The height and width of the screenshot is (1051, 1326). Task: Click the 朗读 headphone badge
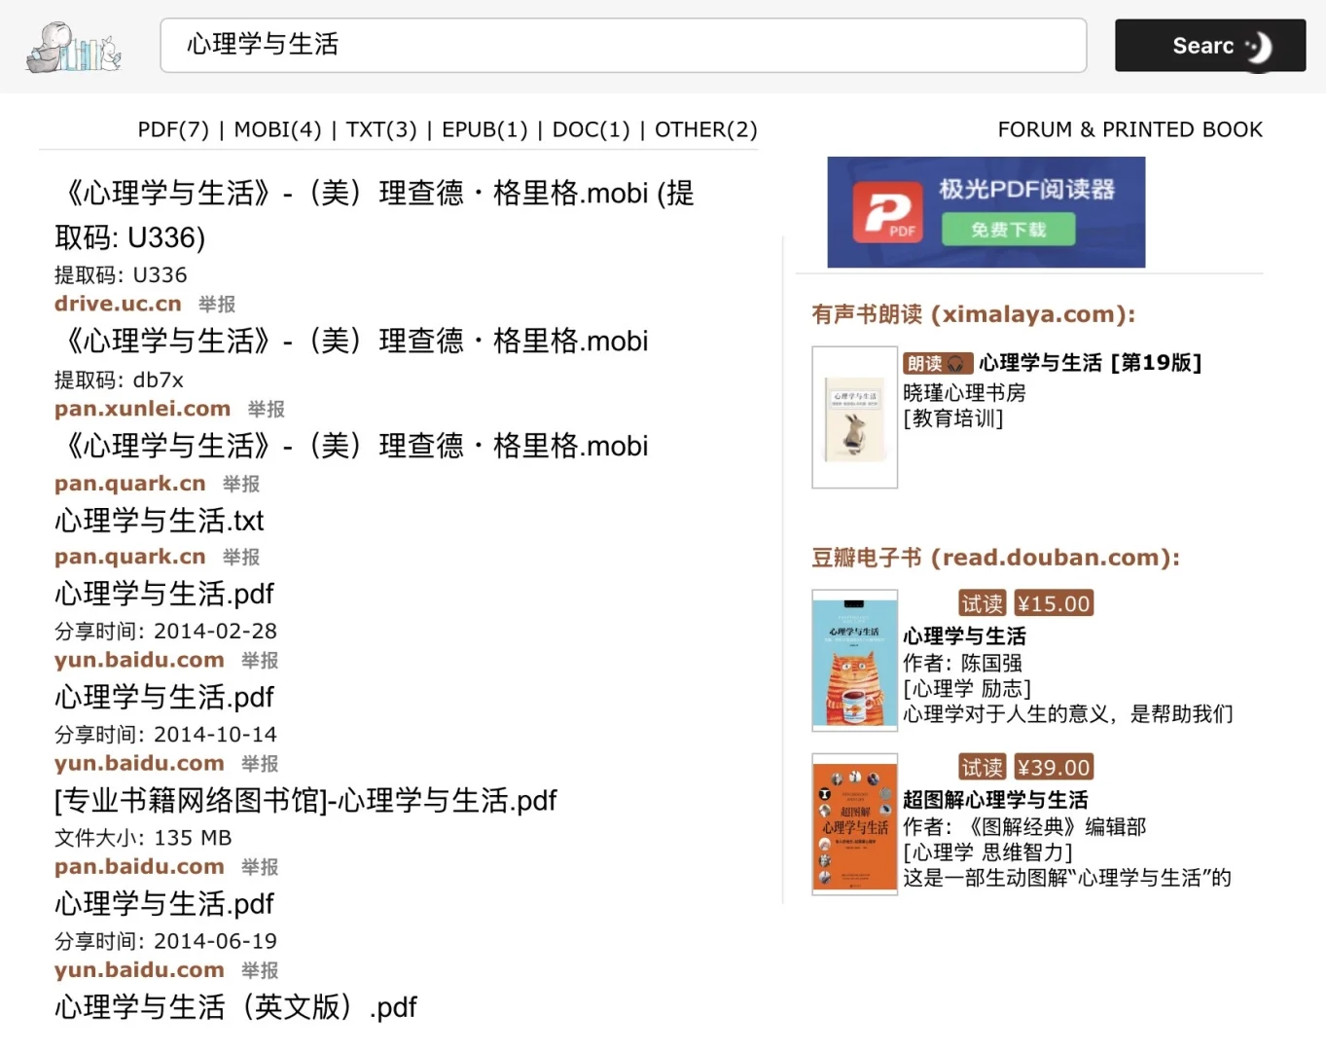click(x=937, y=363)
